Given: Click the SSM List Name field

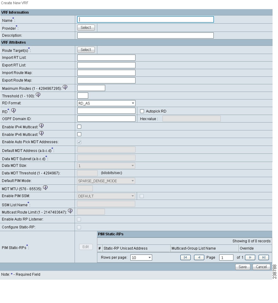Looking at the screenshot, I should 106,204.
